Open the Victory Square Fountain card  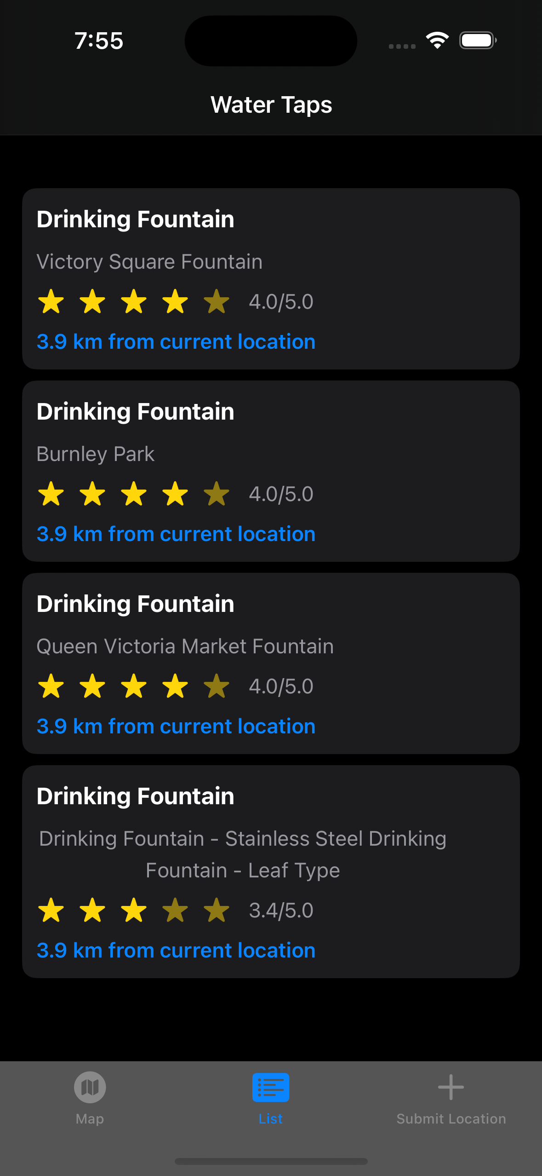[x=271, y=279]
